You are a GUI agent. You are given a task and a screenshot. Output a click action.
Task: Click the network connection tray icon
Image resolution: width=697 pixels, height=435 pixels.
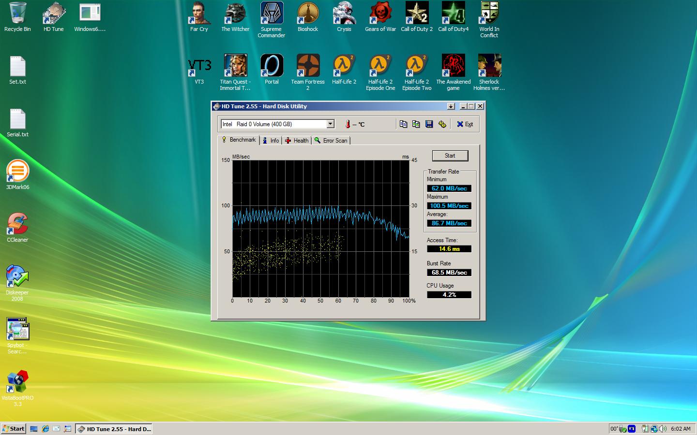point(653,429)
